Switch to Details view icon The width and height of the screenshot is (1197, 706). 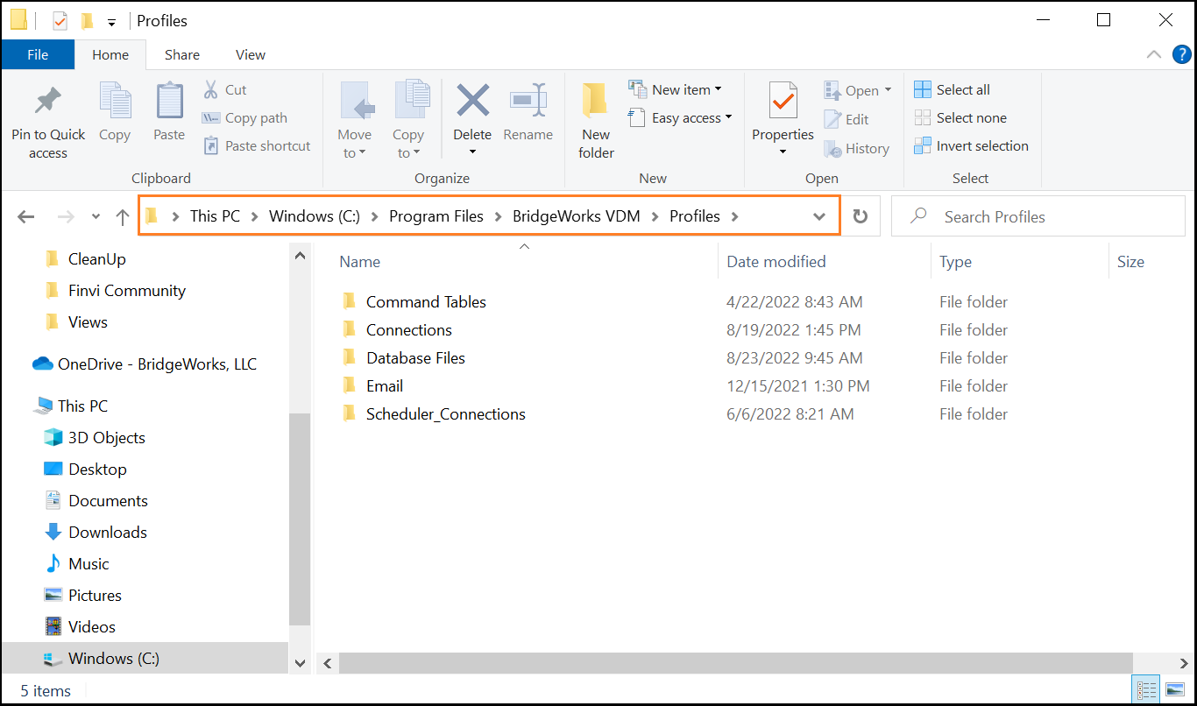tap(1147, 690)
